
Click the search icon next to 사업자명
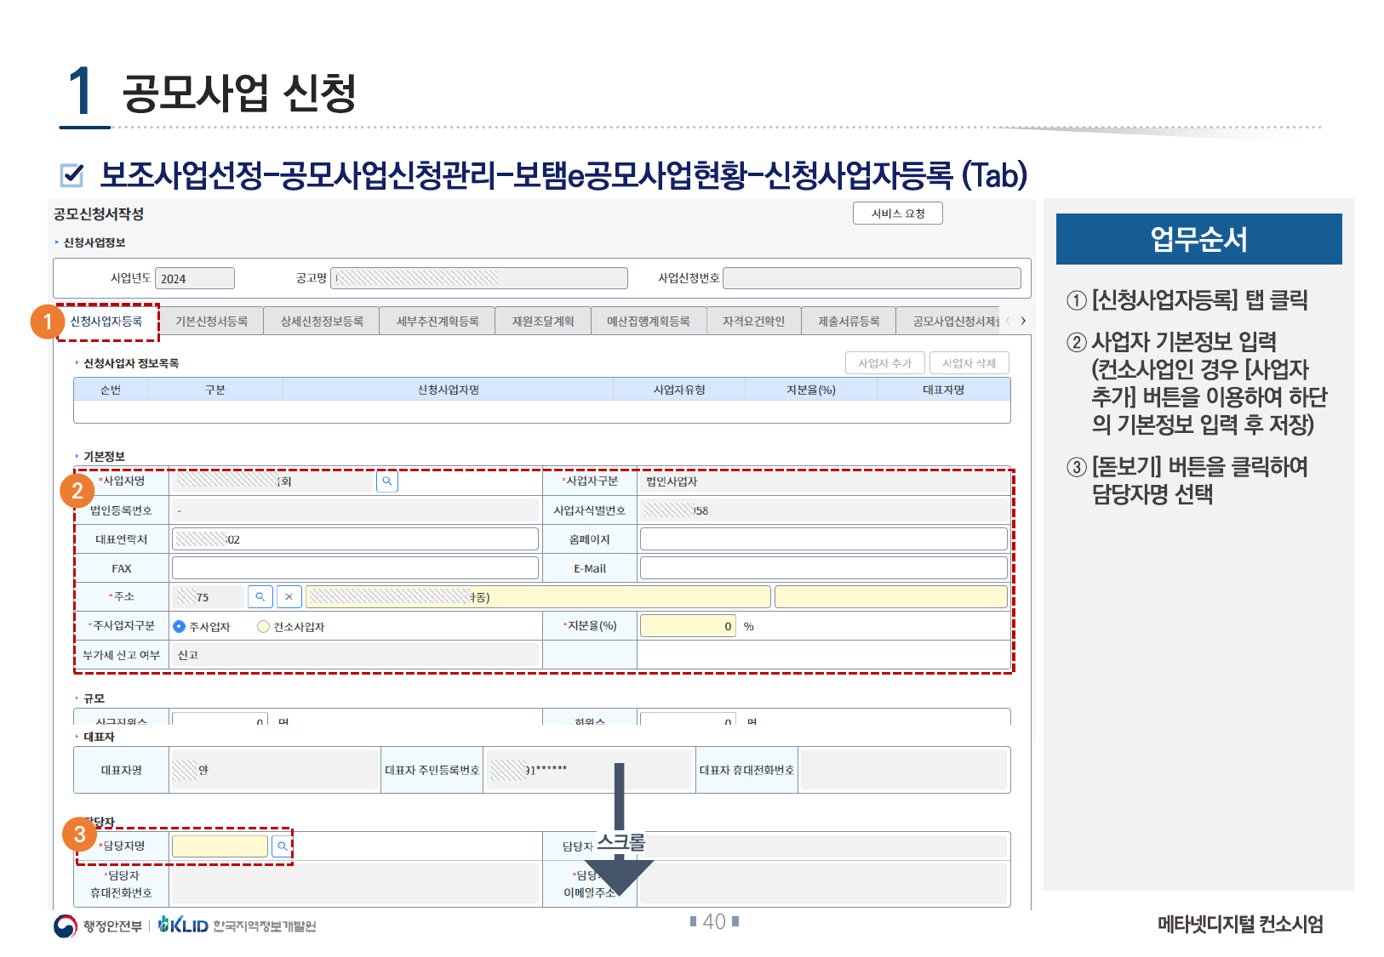pos(386,481)
